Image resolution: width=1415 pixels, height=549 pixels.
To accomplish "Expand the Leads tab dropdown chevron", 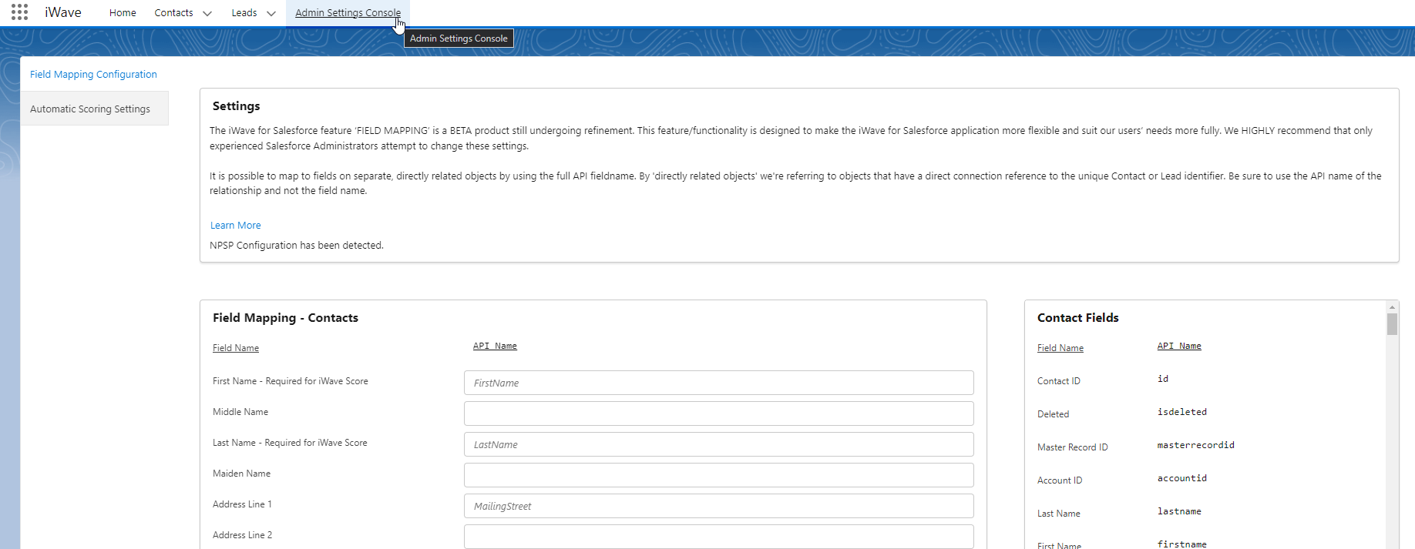I will 271,13.
